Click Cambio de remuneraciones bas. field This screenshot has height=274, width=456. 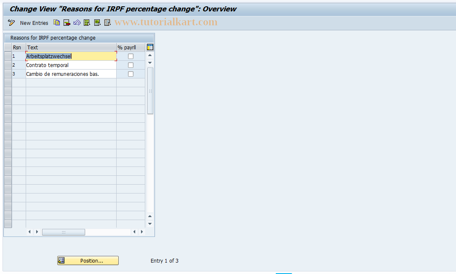coord(71,74)
